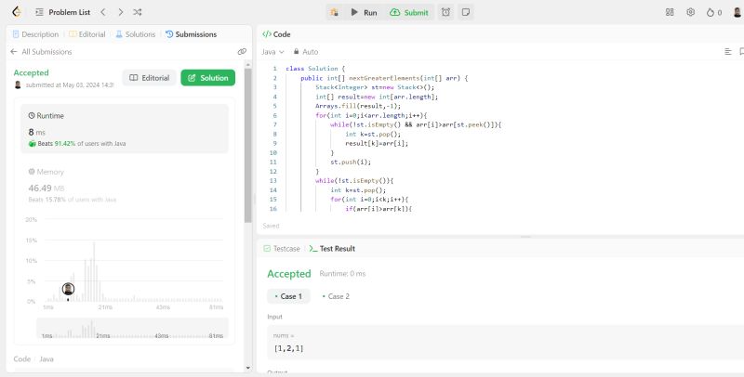
Task: Start the timer alarm clock icon
Action: (445, 12)
